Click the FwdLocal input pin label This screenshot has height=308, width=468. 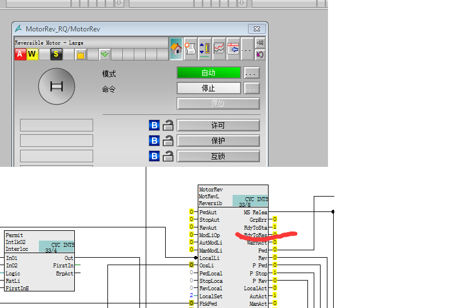211,273
